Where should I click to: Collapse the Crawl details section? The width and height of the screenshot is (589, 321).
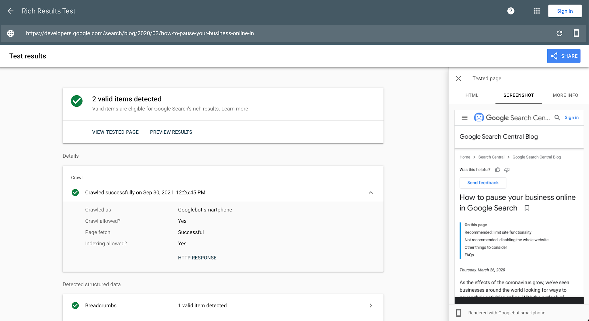[x=371, y=192]
